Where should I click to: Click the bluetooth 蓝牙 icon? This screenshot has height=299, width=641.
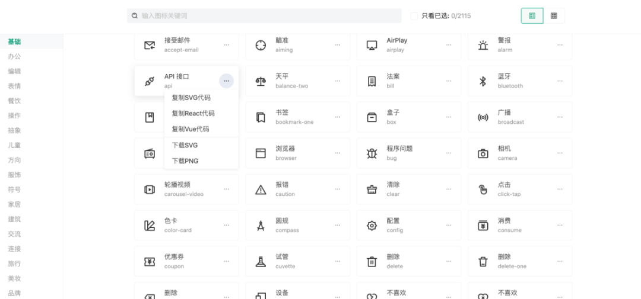(x=483, y=81)
